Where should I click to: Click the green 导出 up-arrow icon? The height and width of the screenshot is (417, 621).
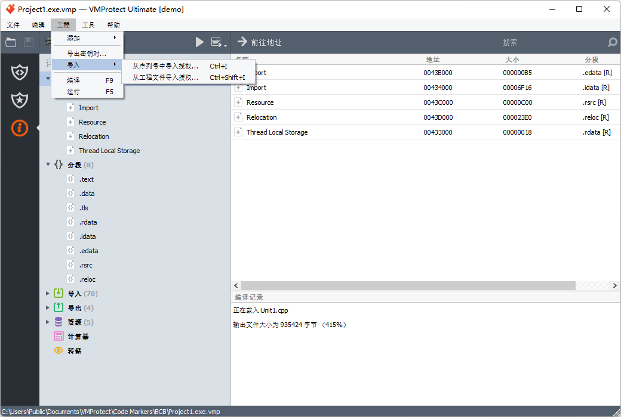point(59,307)
